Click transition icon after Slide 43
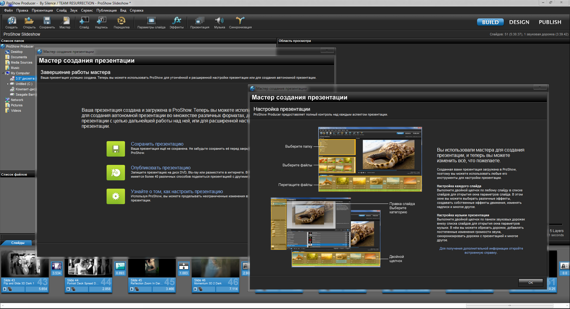Image resolution: width=570 pixels, height=309 pixels. [56, 266]
